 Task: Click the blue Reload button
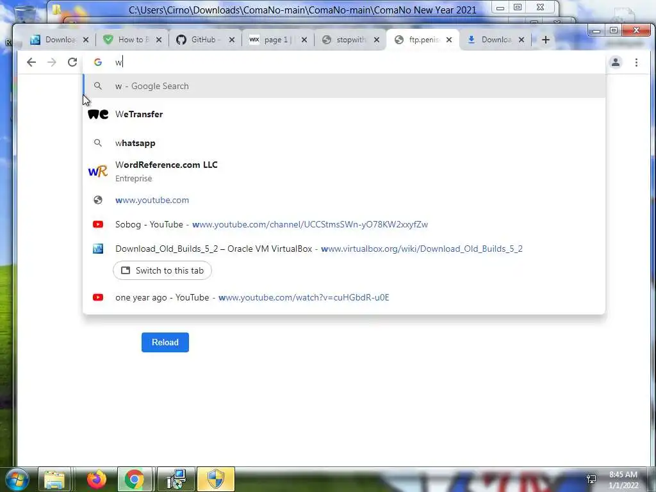pos(165,342)
